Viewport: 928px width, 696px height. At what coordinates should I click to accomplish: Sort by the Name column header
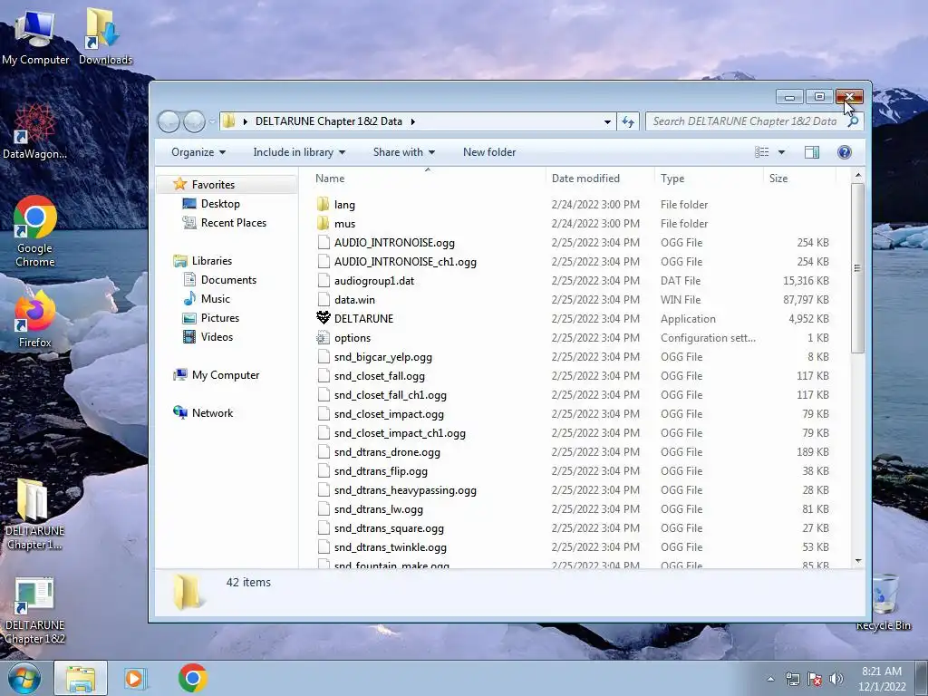click(x=428, y=179)
